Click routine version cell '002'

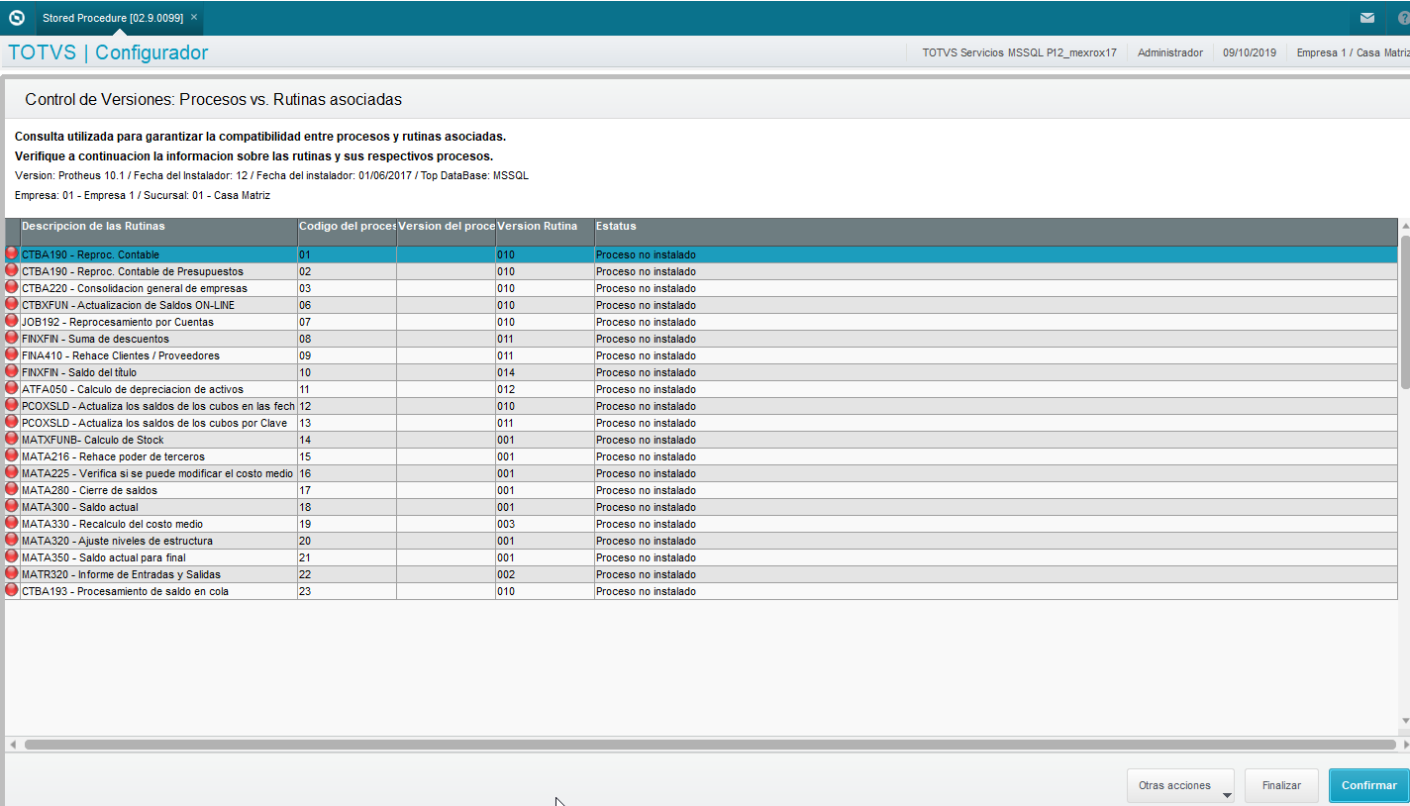[x=545, y=574]
